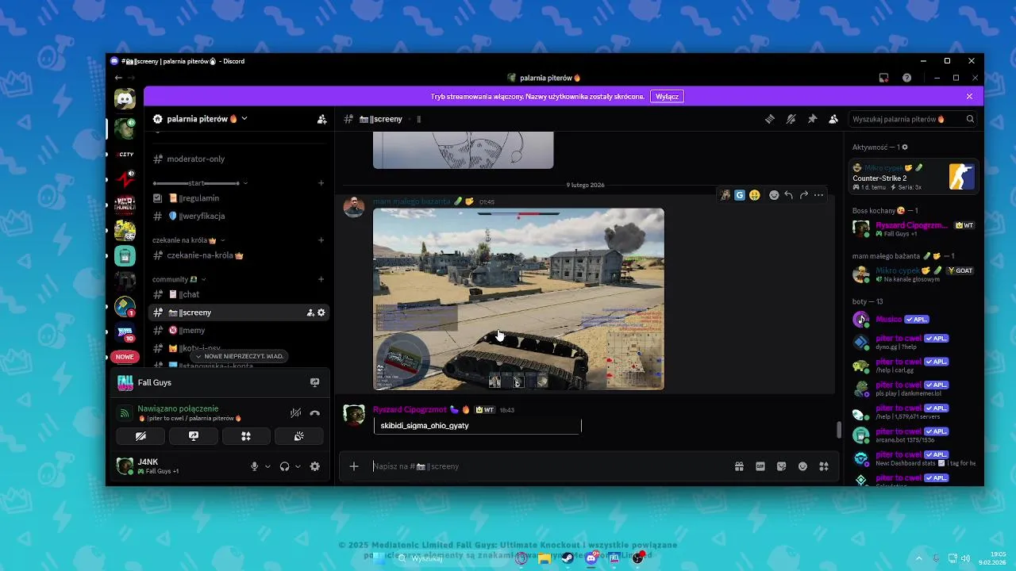Open the weryfikacja channel
Screen dimensions: 1016x571
click(238, 216)
